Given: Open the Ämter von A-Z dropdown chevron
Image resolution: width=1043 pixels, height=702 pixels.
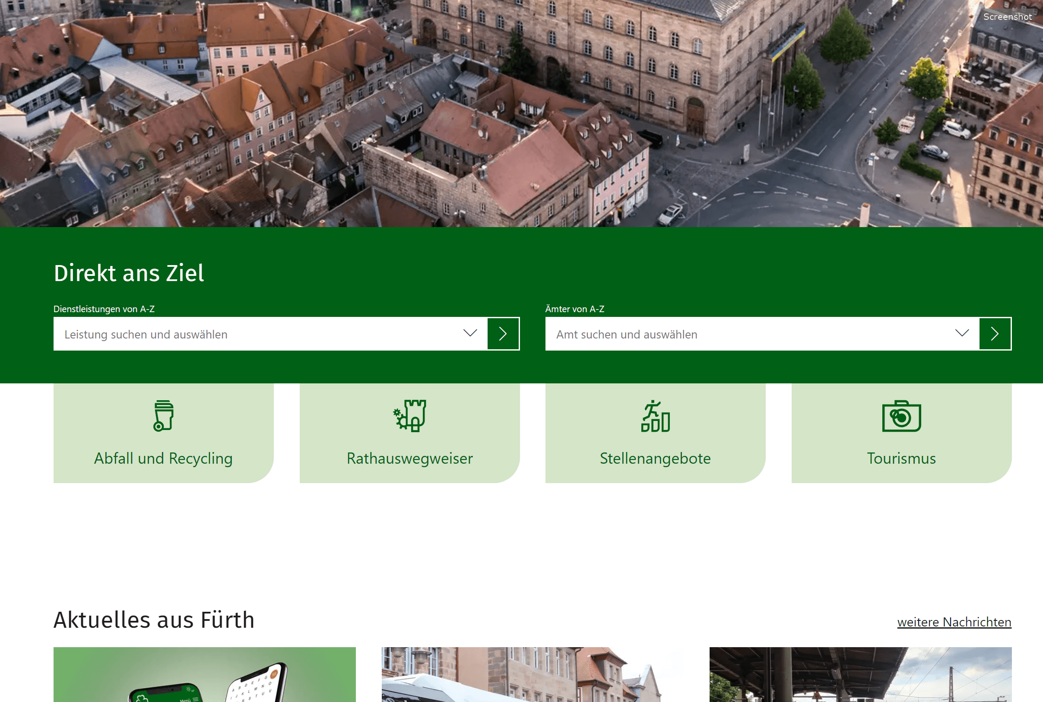Looking at the screenshot, I should pos(962,333).
